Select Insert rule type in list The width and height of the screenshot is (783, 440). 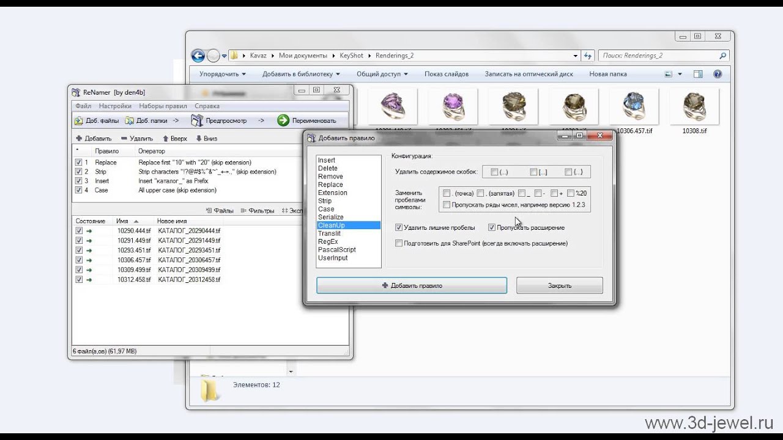[x=348, y=160]
